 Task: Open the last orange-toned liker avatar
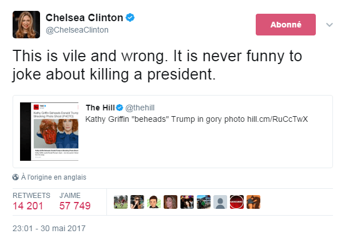tap(253, 202)
